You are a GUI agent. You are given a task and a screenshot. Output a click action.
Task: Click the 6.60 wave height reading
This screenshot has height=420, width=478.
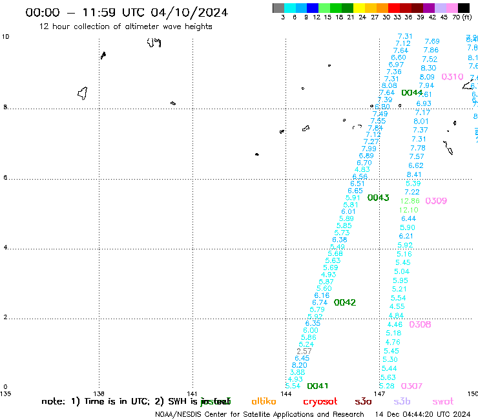(x=399, y=58)
